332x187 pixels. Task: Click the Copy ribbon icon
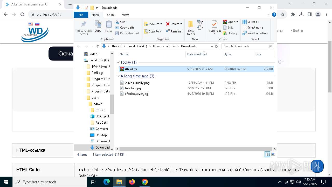click(x=98, y=26)
